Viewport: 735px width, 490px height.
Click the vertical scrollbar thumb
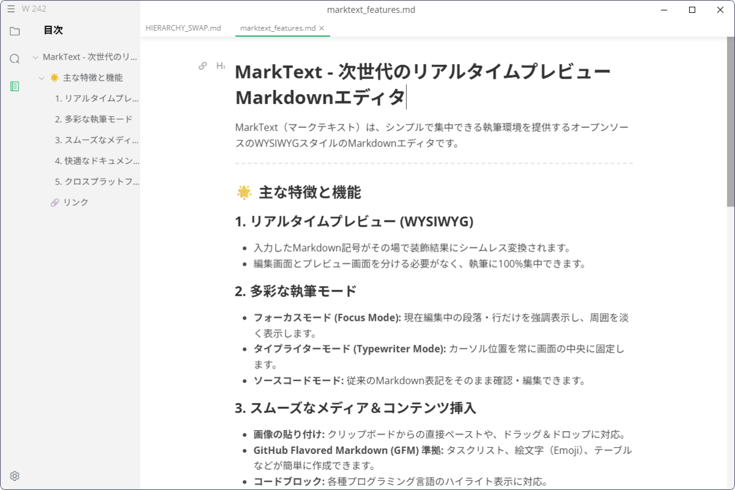coord(731,122)
